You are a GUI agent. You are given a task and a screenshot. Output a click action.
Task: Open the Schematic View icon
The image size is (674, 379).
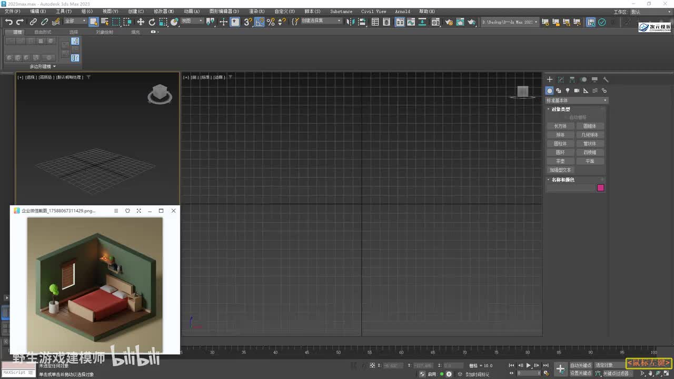tap(423, 22)
